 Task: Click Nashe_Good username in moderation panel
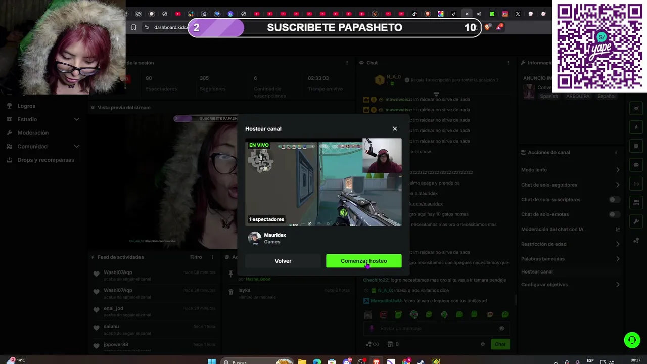pos(258,279)
